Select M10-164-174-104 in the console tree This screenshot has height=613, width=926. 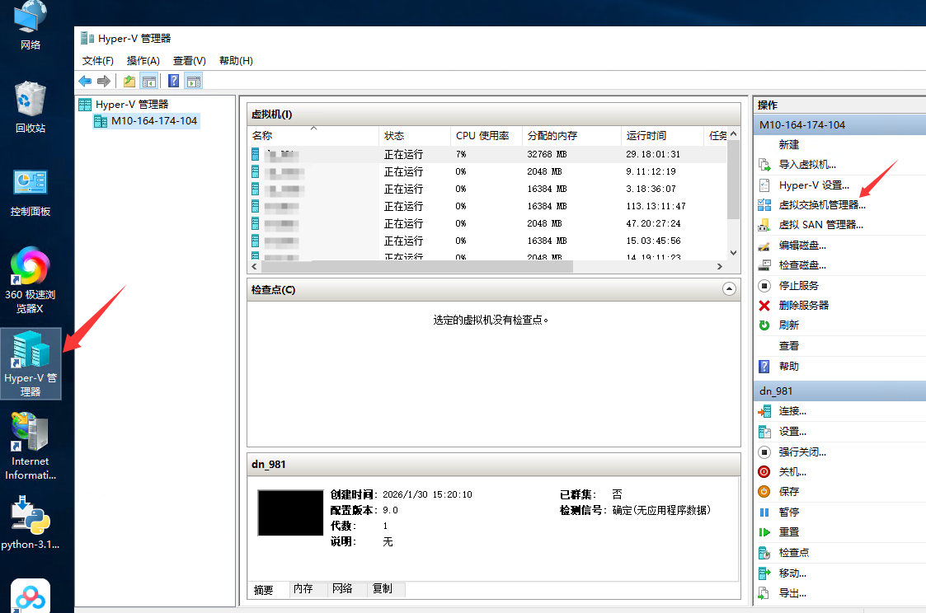click(153, 120)
